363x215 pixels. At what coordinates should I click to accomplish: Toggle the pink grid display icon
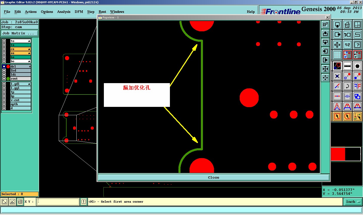click(x=337, y=55)
